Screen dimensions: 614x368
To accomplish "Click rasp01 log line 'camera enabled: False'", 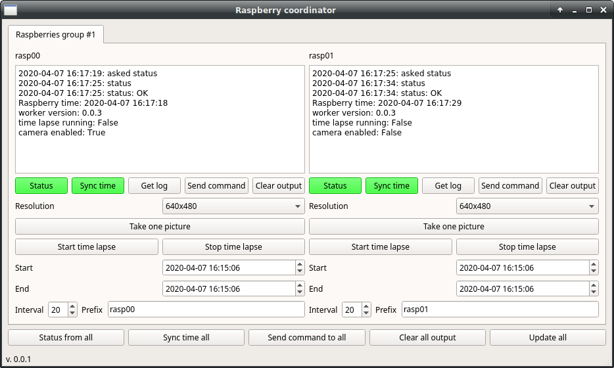I will 357,133.
